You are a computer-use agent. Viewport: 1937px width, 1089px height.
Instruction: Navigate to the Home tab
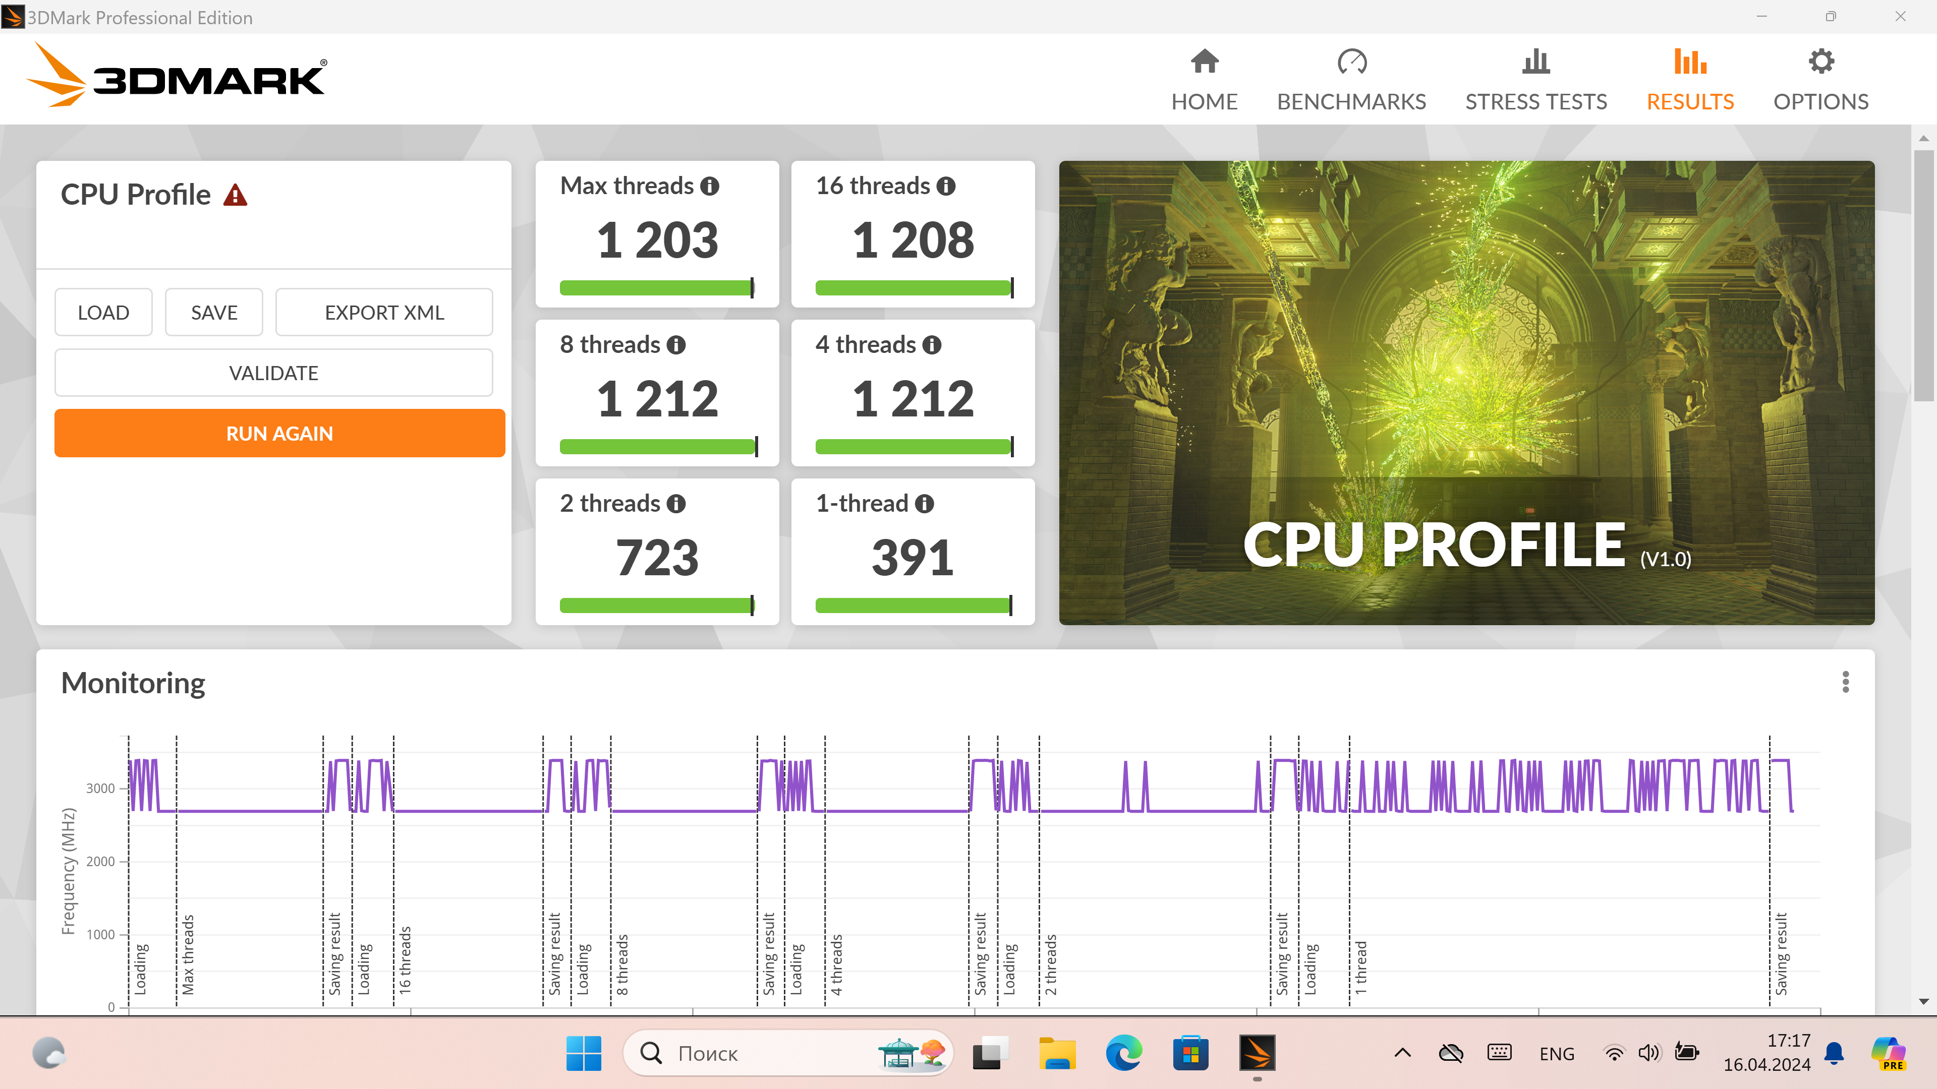(x=1204, y=80)
